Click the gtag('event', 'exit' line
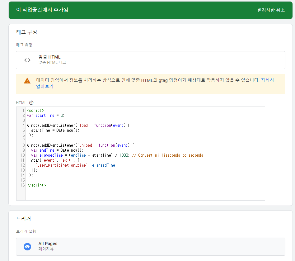The image size is (295, 261). [x=55, y=160]
